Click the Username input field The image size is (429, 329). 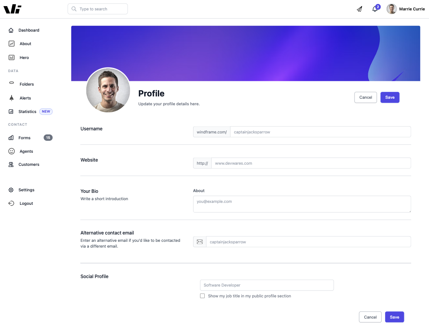[320, 132]
